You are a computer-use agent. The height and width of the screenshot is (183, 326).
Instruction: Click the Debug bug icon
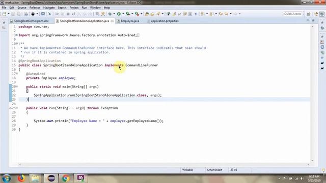[110, 14]
